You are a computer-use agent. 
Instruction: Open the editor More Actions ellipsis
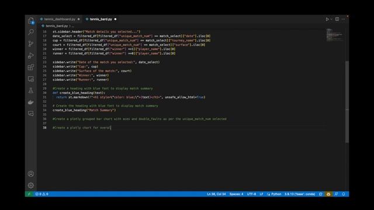tap(343, 19)
